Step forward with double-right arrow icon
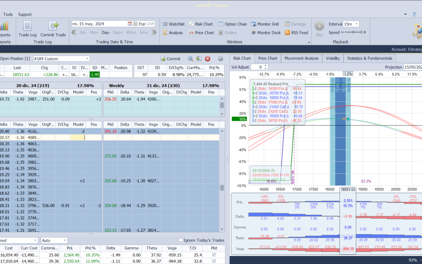 154,32
